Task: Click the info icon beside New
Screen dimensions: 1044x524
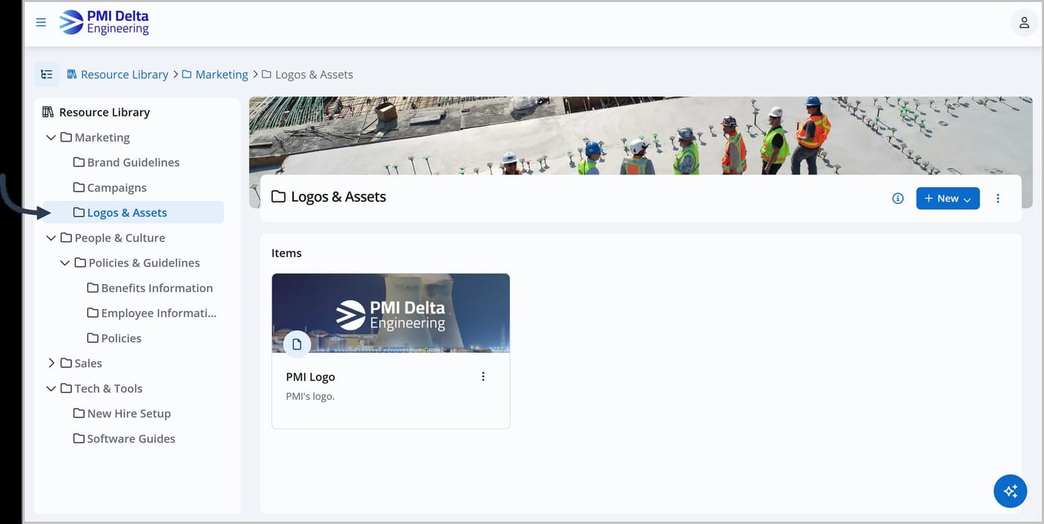Action: pyautogui.click(x=898, y=198)
